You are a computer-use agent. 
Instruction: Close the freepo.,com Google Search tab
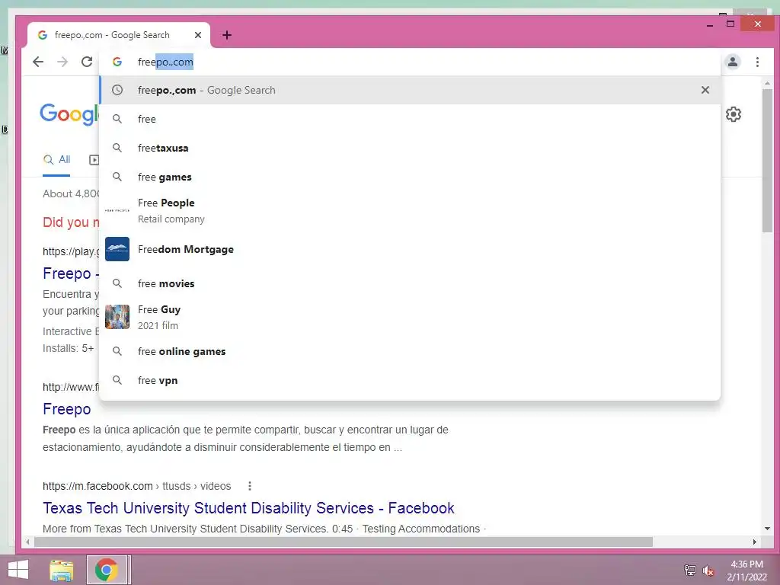point(198,35)
